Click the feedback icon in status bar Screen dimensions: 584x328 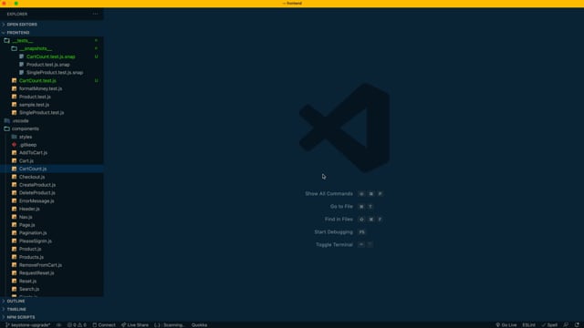(x=566, y=325)
